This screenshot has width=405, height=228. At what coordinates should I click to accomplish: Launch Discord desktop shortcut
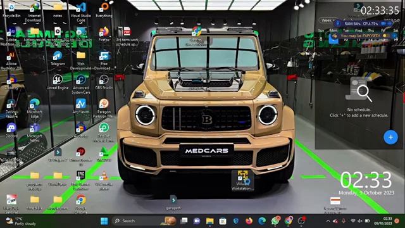pyautogui.click(x=11, y=130)
